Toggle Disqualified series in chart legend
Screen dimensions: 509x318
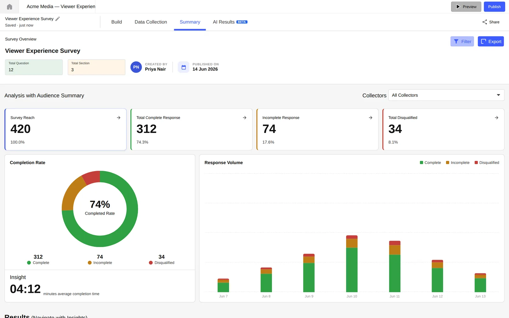(487, 162)
